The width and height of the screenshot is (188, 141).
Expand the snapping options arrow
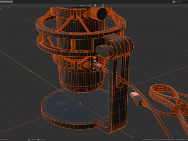tap(100, 5)
